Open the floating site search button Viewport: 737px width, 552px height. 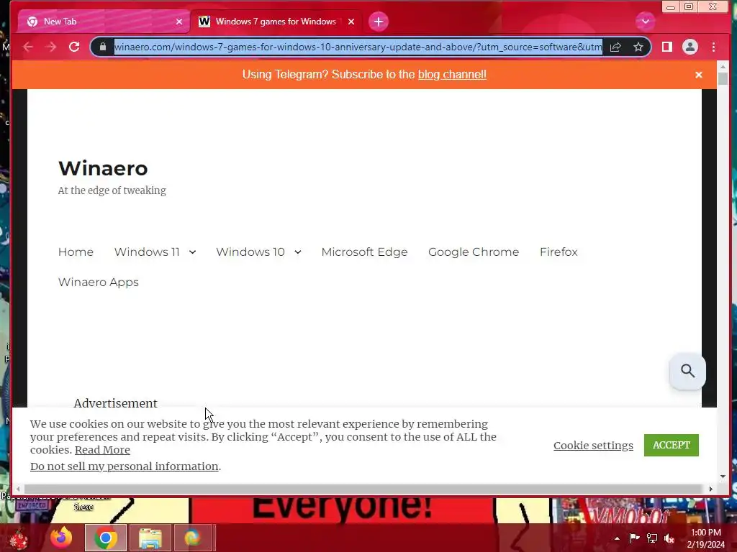[687, 371]
